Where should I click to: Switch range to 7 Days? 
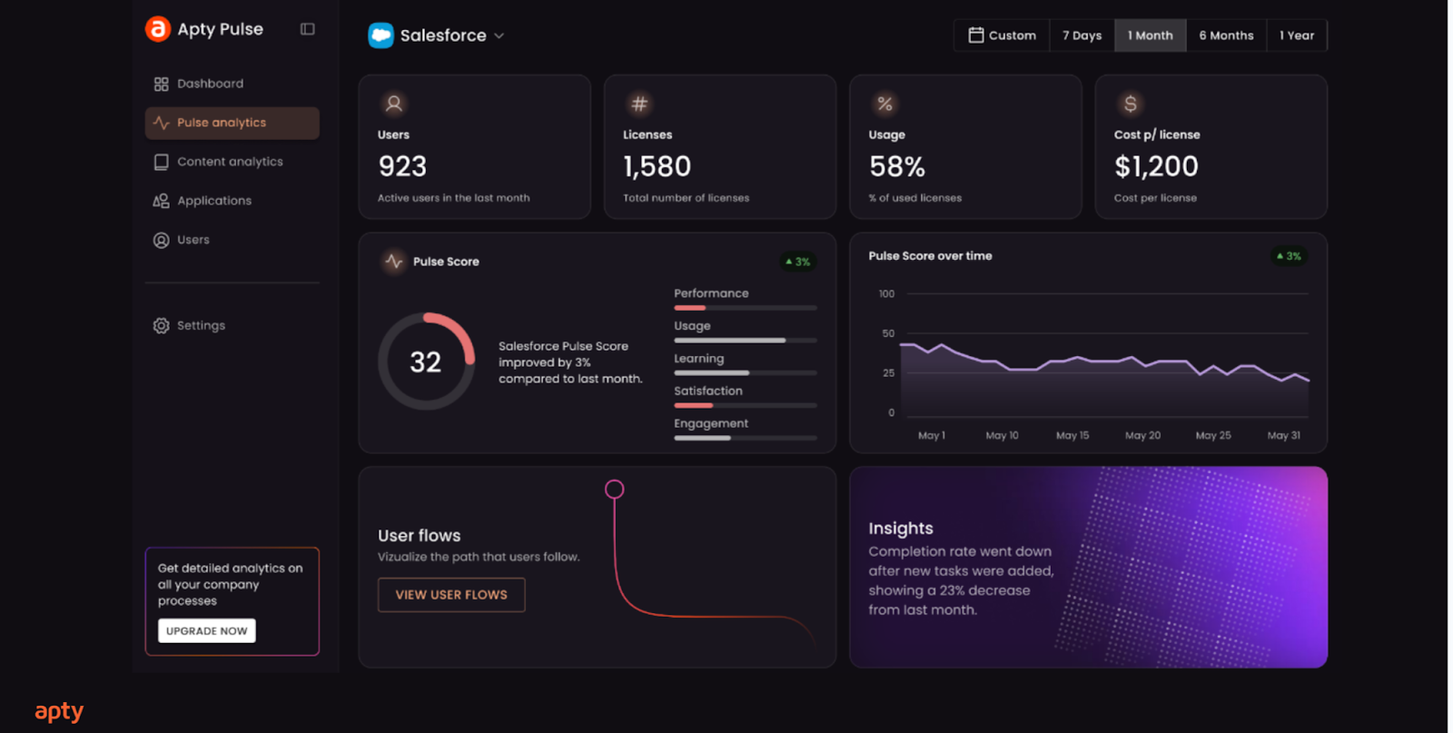1082,35
